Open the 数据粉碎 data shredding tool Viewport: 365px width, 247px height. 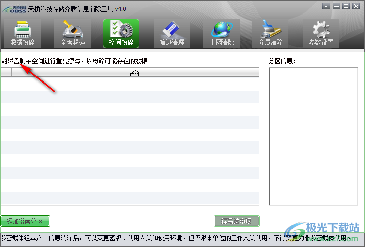pos(22,33)
